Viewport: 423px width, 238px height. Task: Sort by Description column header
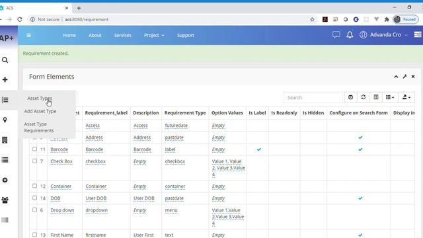pyautogui.click(x=146, y=113)
